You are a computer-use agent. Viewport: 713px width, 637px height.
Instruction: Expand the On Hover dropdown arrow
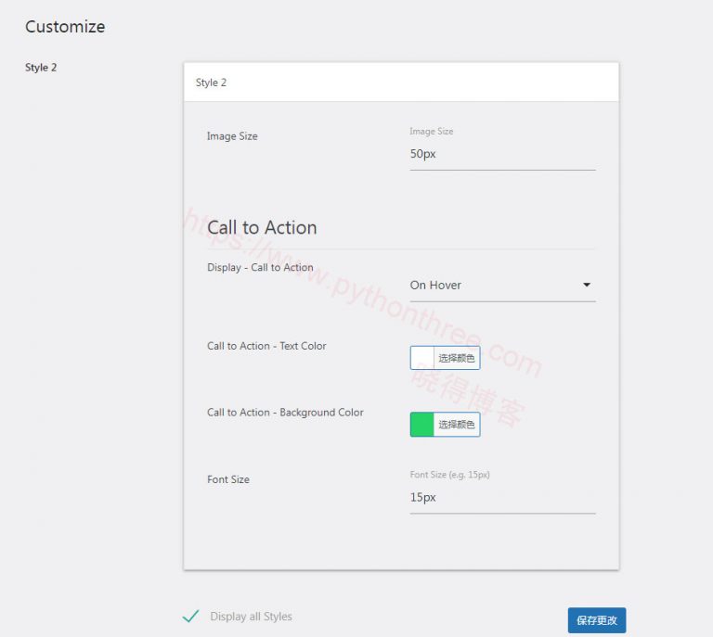pyautogui.click(x=587, y=286)
